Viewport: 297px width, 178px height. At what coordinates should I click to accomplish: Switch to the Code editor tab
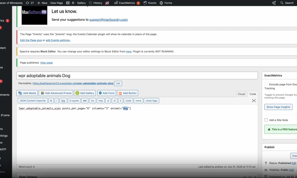click(252, 94)
